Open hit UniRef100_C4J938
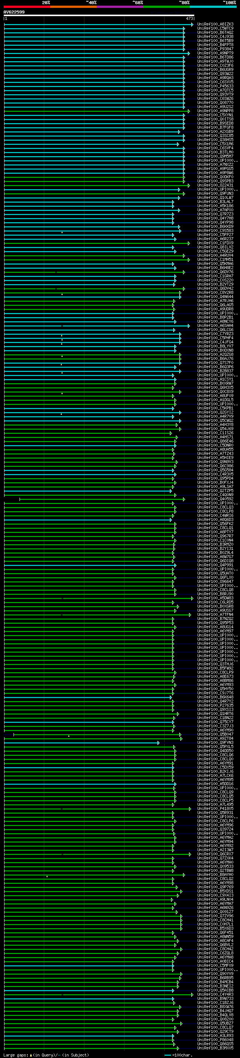The image size is (240, 1058). pyautogui.click(x=215, y=36)
